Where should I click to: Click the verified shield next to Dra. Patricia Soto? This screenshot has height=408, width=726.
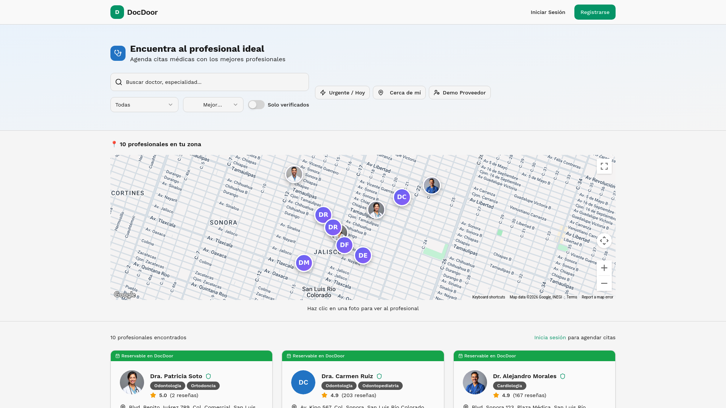208,376
